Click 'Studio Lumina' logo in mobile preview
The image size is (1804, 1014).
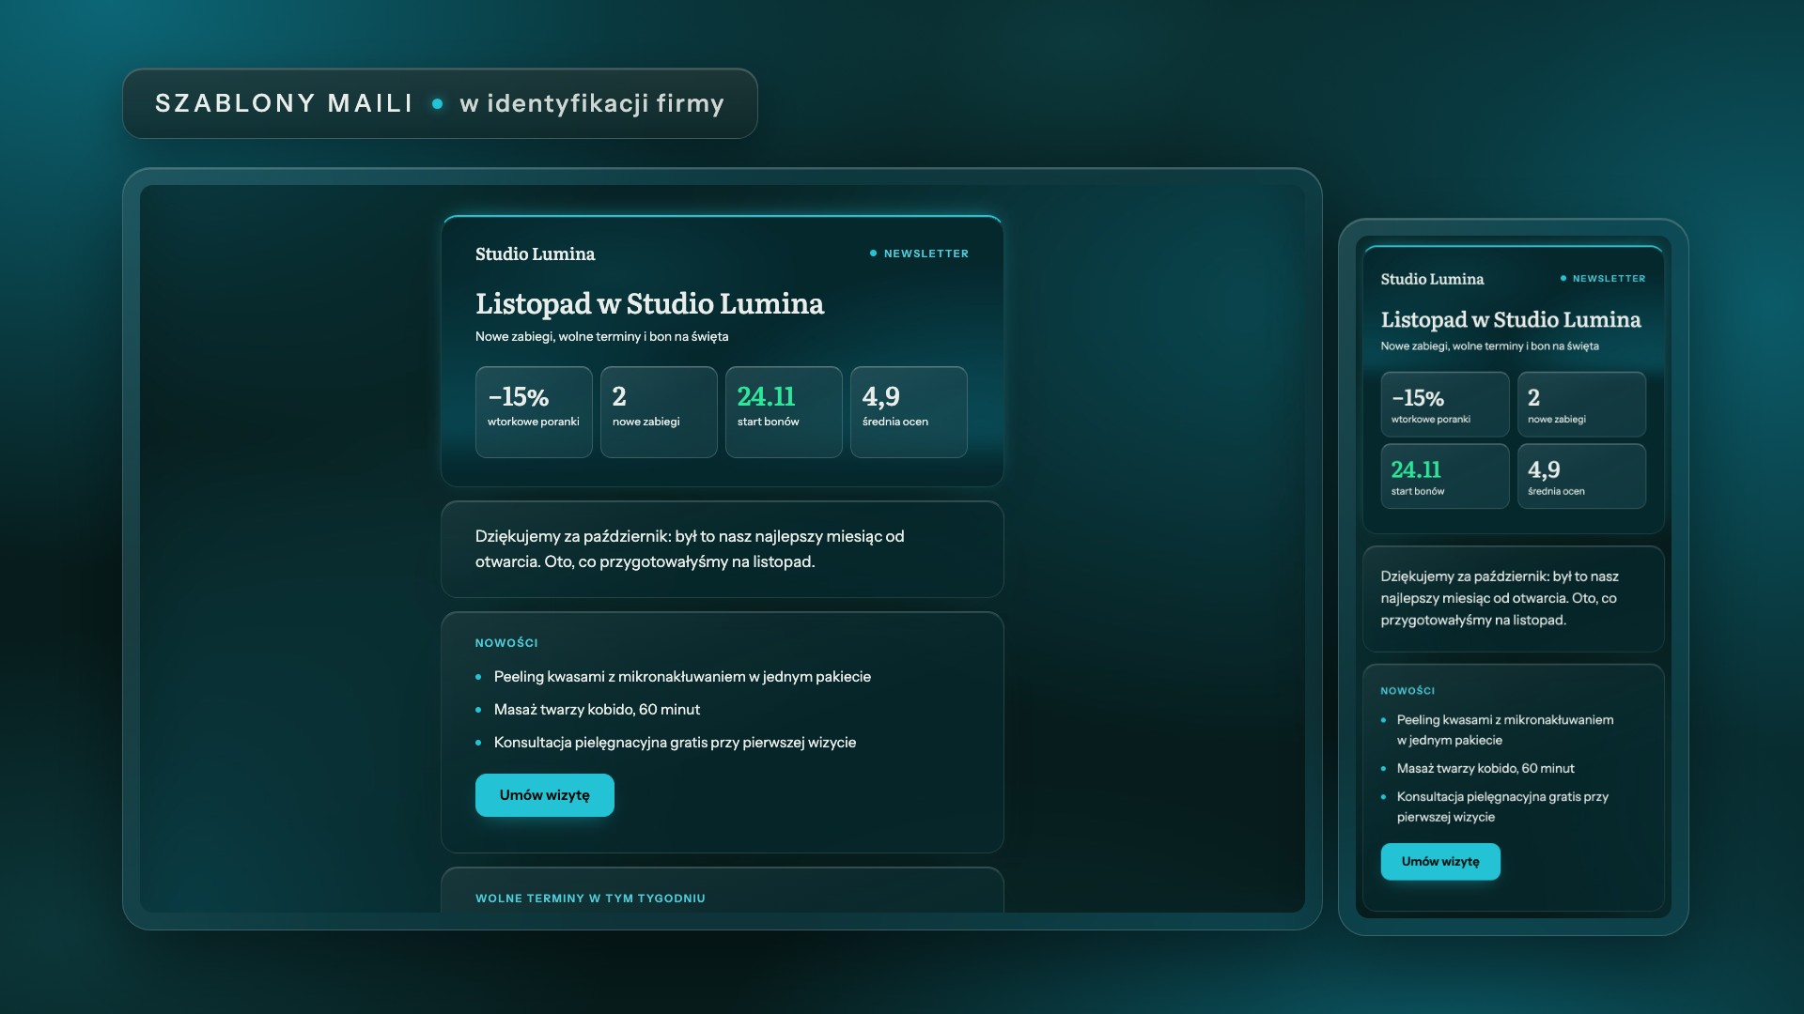tap(1432, 279)
